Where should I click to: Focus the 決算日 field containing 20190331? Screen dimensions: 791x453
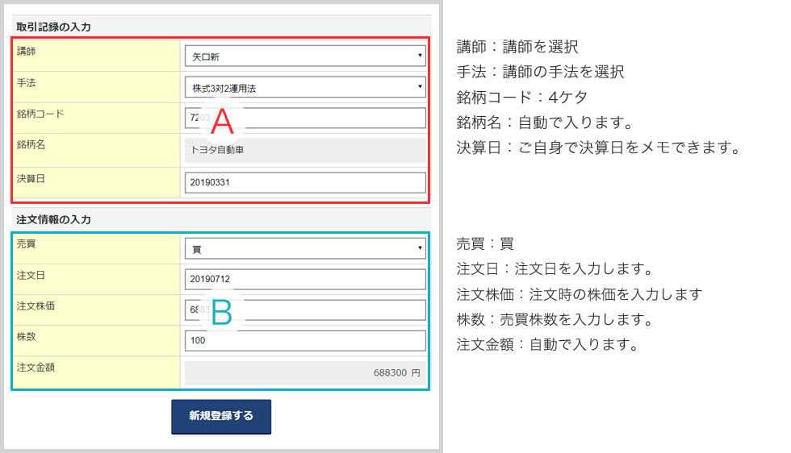pyautogui.click(x=304, y=183)
